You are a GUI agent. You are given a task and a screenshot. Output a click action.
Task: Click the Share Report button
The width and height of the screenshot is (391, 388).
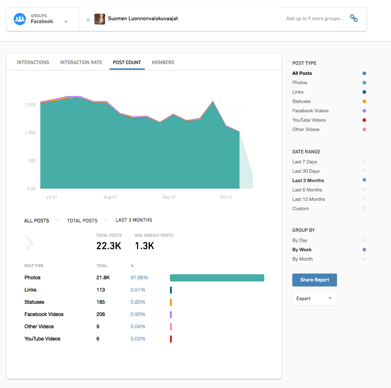314,280
